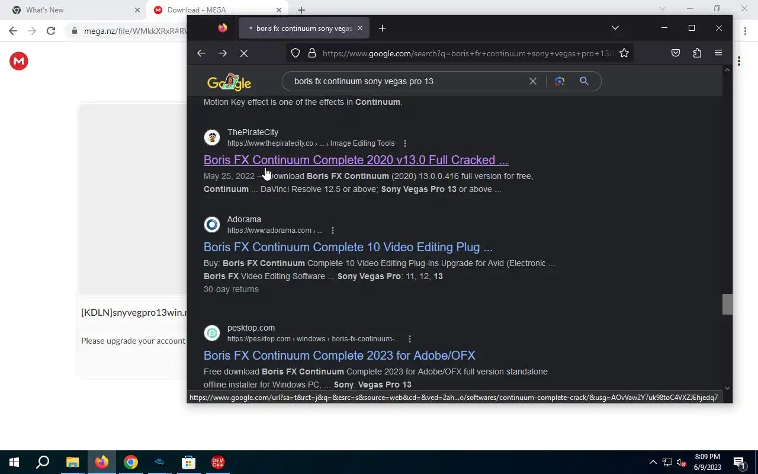
Task: Click Firefox forward arrow button
Action: click(223, 53)
